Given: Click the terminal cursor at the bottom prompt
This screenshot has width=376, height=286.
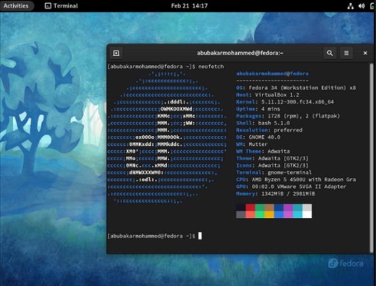Looking at the screenshot, I should (x=200, y=236).
